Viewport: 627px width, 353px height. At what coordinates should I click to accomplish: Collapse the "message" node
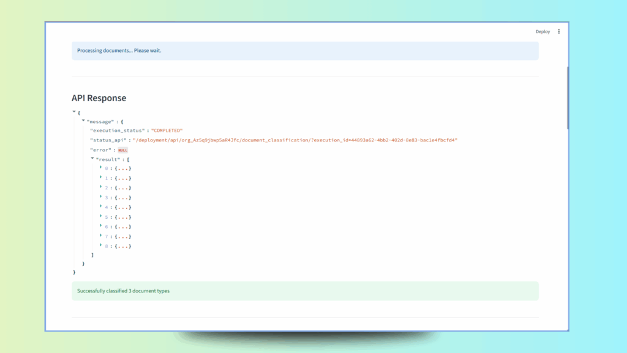point(84,121)
